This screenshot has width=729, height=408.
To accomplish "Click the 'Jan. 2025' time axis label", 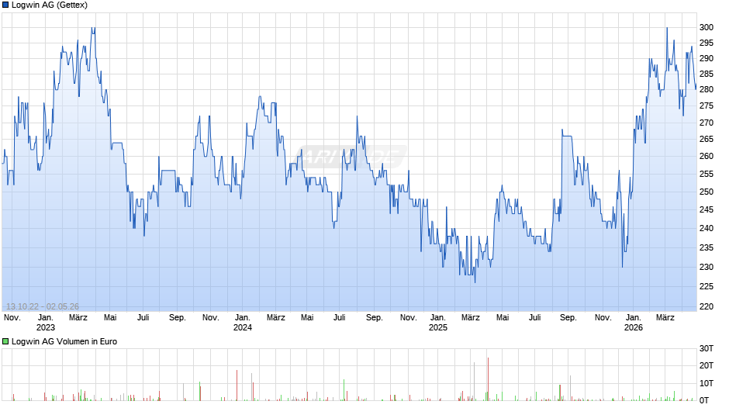I will pos(438,323).
